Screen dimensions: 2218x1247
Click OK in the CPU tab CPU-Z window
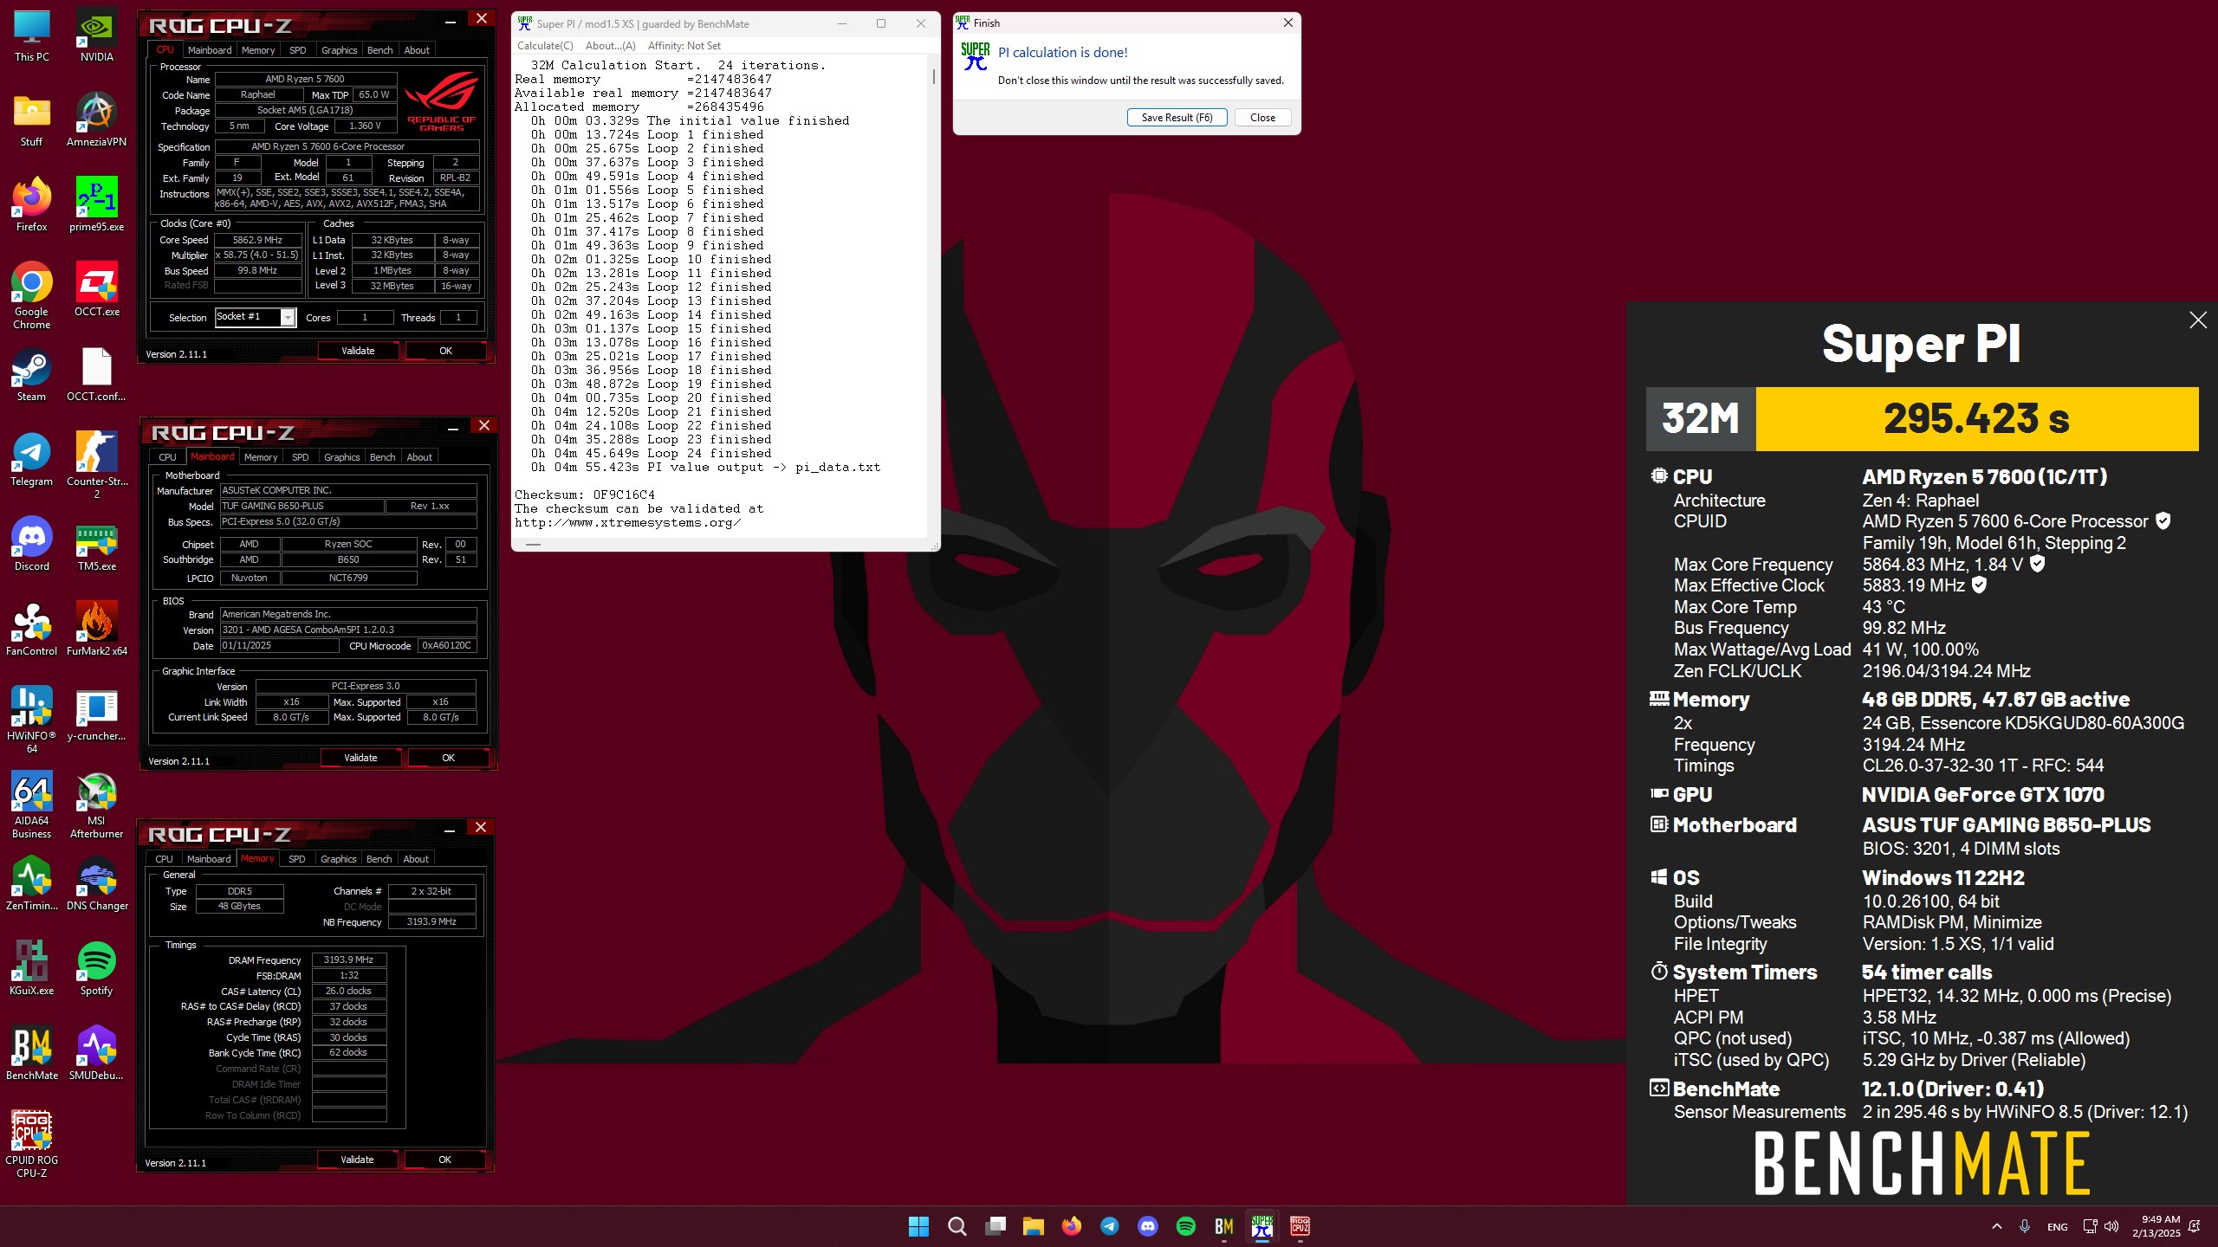[445, 351]
